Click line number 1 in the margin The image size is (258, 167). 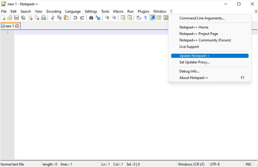(x=8, y=32)
